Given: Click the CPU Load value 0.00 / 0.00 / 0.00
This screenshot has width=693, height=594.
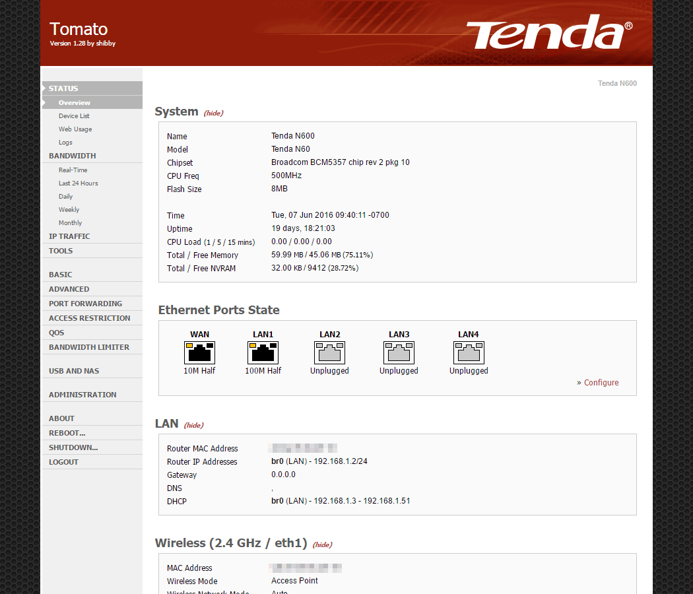Looking at the screenshot, I should pos(302,242).
